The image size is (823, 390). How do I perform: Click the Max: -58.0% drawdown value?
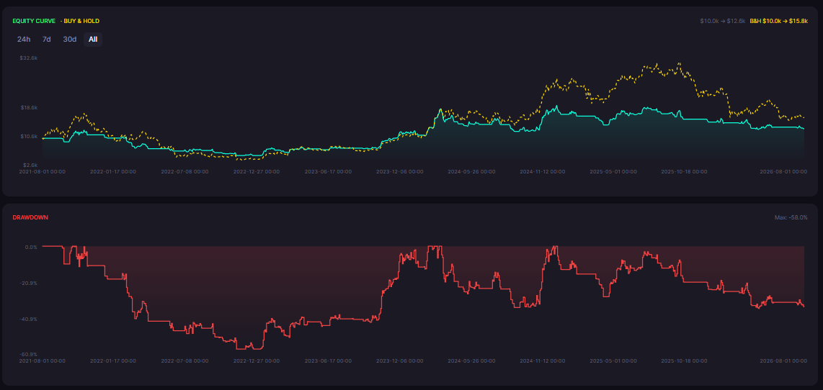point(791,217)
